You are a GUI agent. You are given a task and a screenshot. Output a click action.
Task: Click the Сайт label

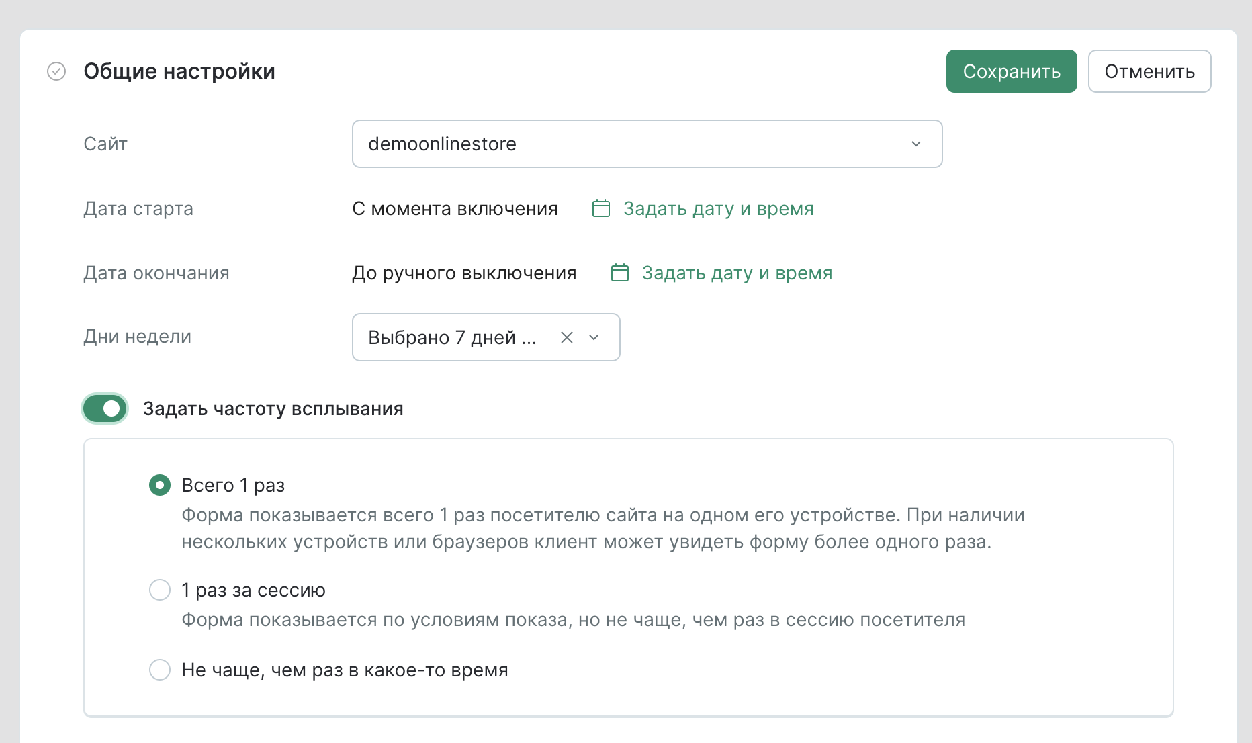click(x=105, y=144)
